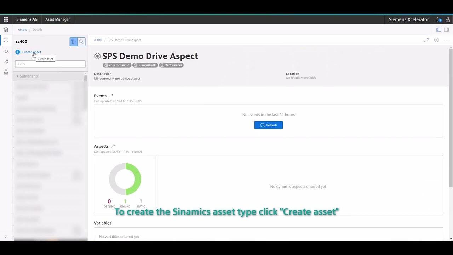Screen dimensions: 453x255
Task: Click the pencil edit asset icon
Action: [x=426, y=40]
